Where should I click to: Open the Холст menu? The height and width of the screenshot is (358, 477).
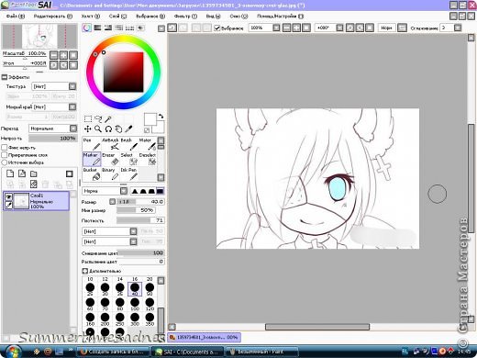tap(91, 17)
